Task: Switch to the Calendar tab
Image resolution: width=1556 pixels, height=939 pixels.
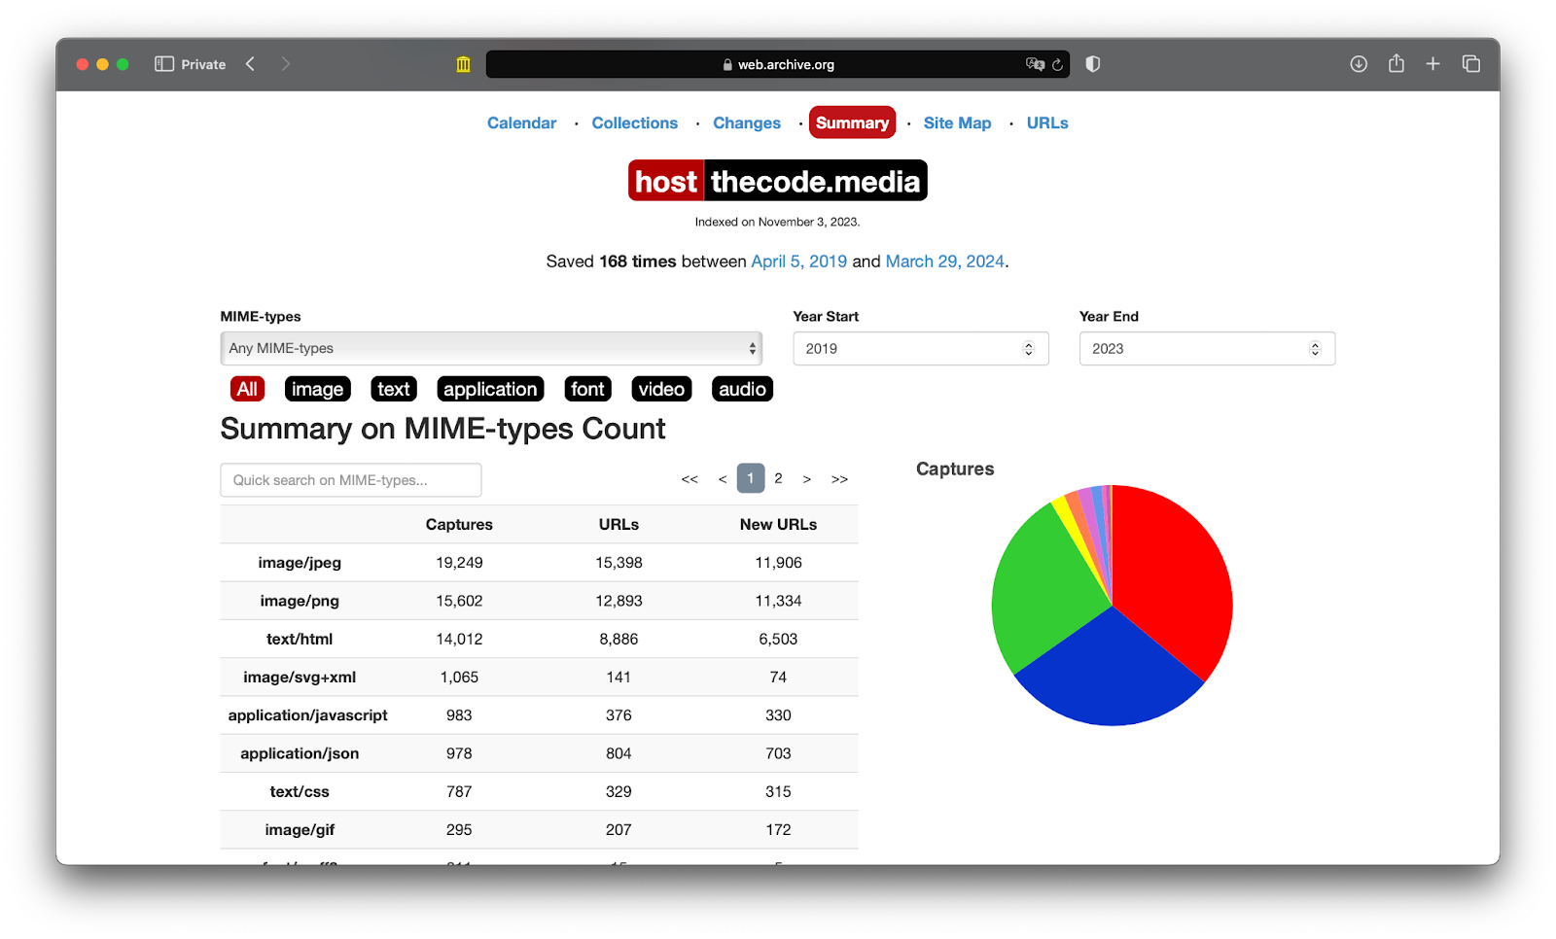Action: click(521, 123)
